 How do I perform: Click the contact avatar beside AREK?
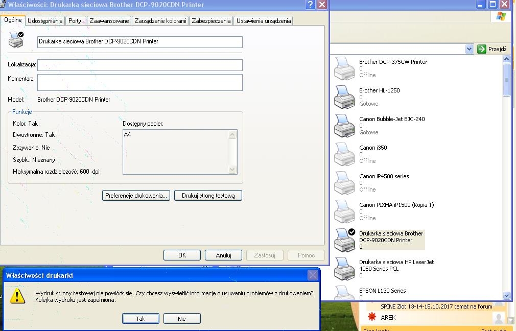point(499,318)
